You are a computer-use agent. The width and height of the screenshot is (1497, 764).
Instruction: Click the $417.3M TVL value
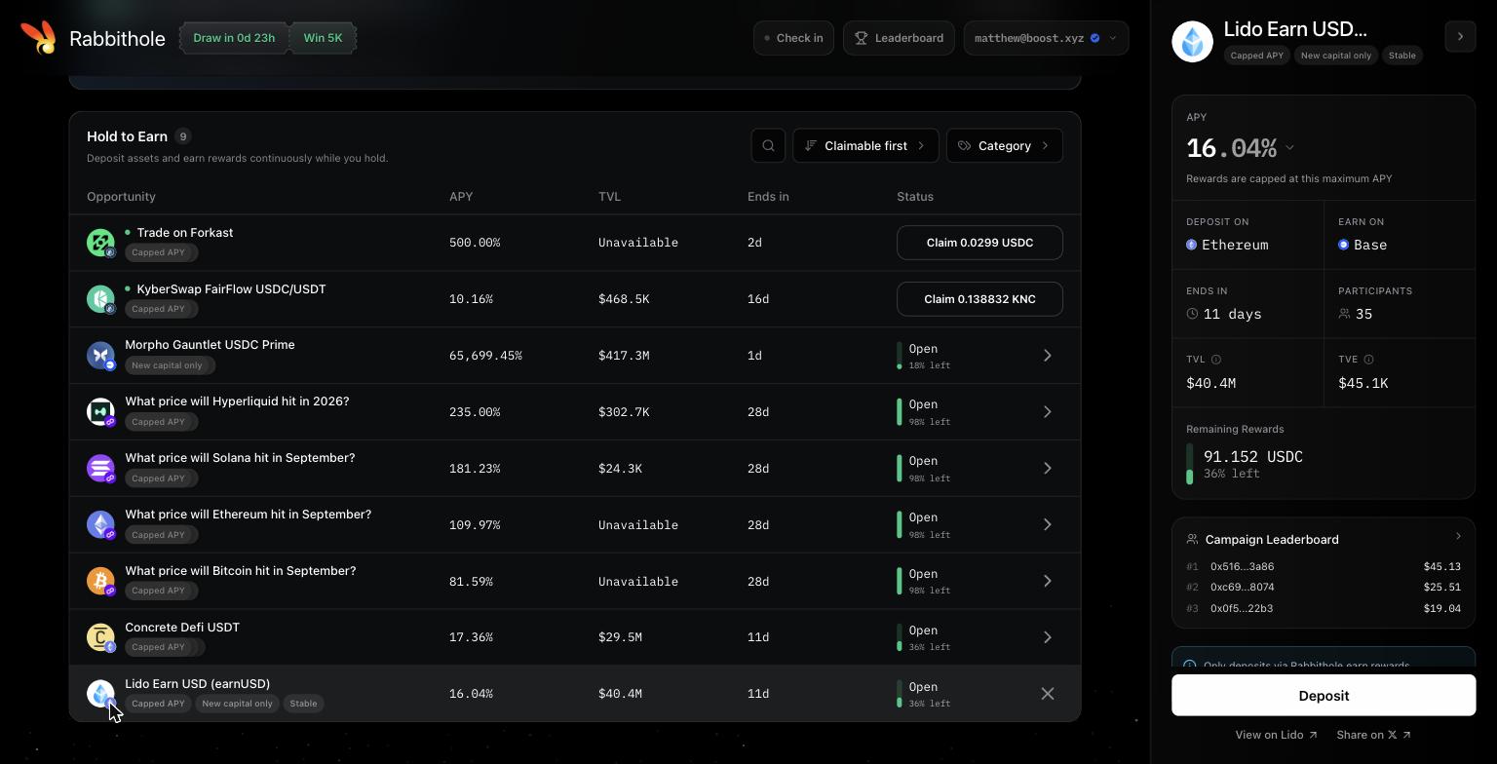click(x=624, y=356)
